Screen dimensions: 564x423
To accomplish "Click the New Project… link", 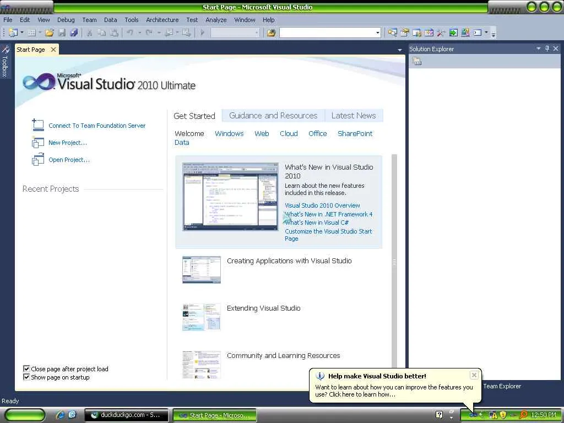I will tap(68, 143).
